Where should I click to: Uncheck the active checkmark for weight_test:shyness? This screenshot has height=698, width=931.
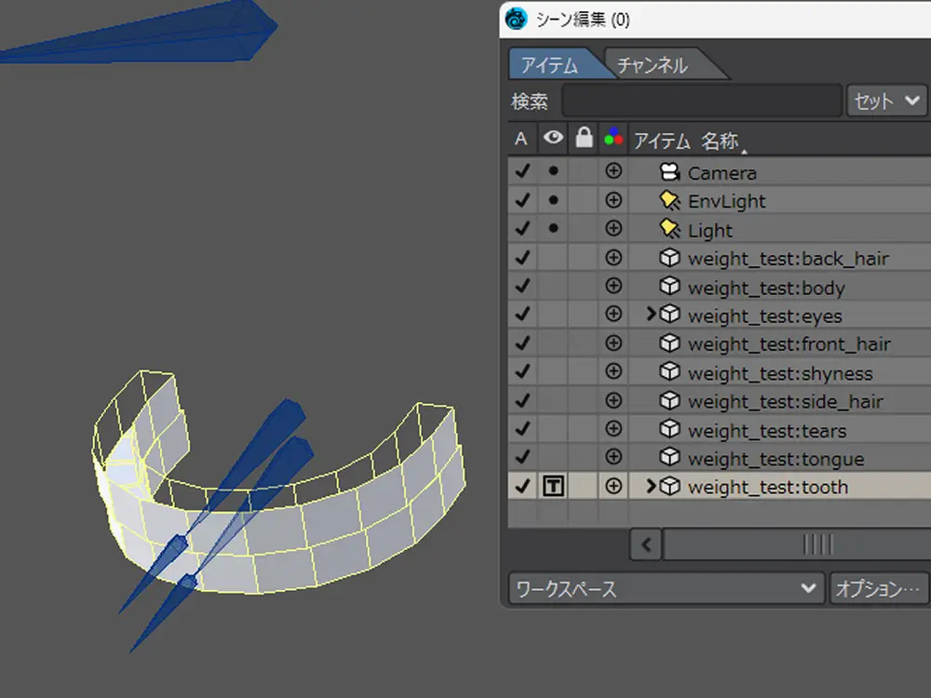522,372
